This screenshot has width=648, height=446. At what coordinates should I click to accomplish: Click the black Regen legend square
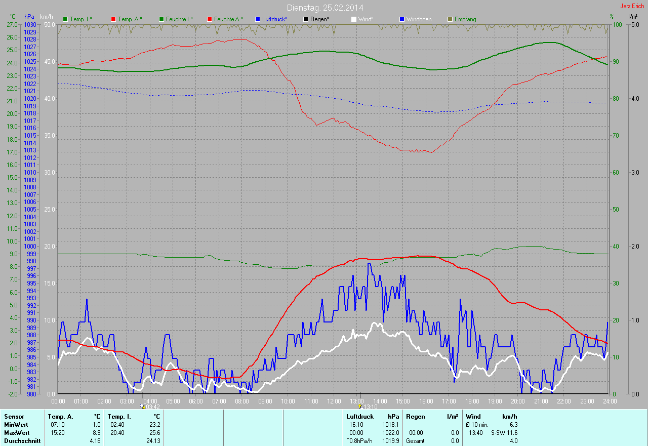coord(306,19)
